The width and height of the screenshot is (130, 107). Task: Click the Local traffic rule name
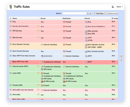[x=17, y=73]
